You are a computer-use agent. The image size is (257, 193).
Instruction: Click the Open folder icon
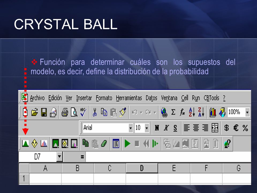coord(35,112)
